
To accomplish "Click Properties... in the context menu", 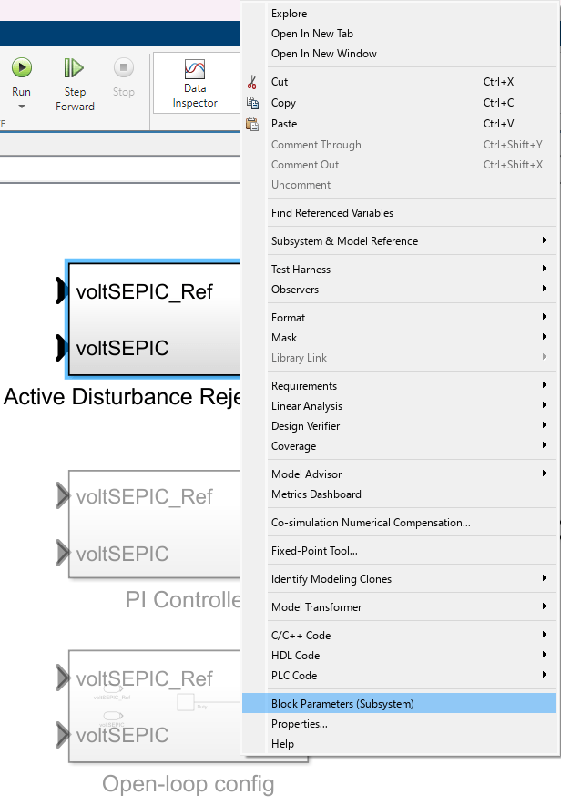I will (299, 724).
